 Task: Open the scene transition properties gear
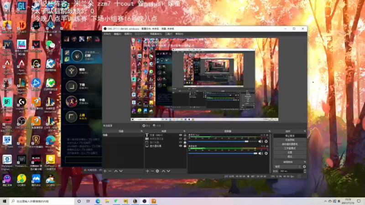[304, 167]
